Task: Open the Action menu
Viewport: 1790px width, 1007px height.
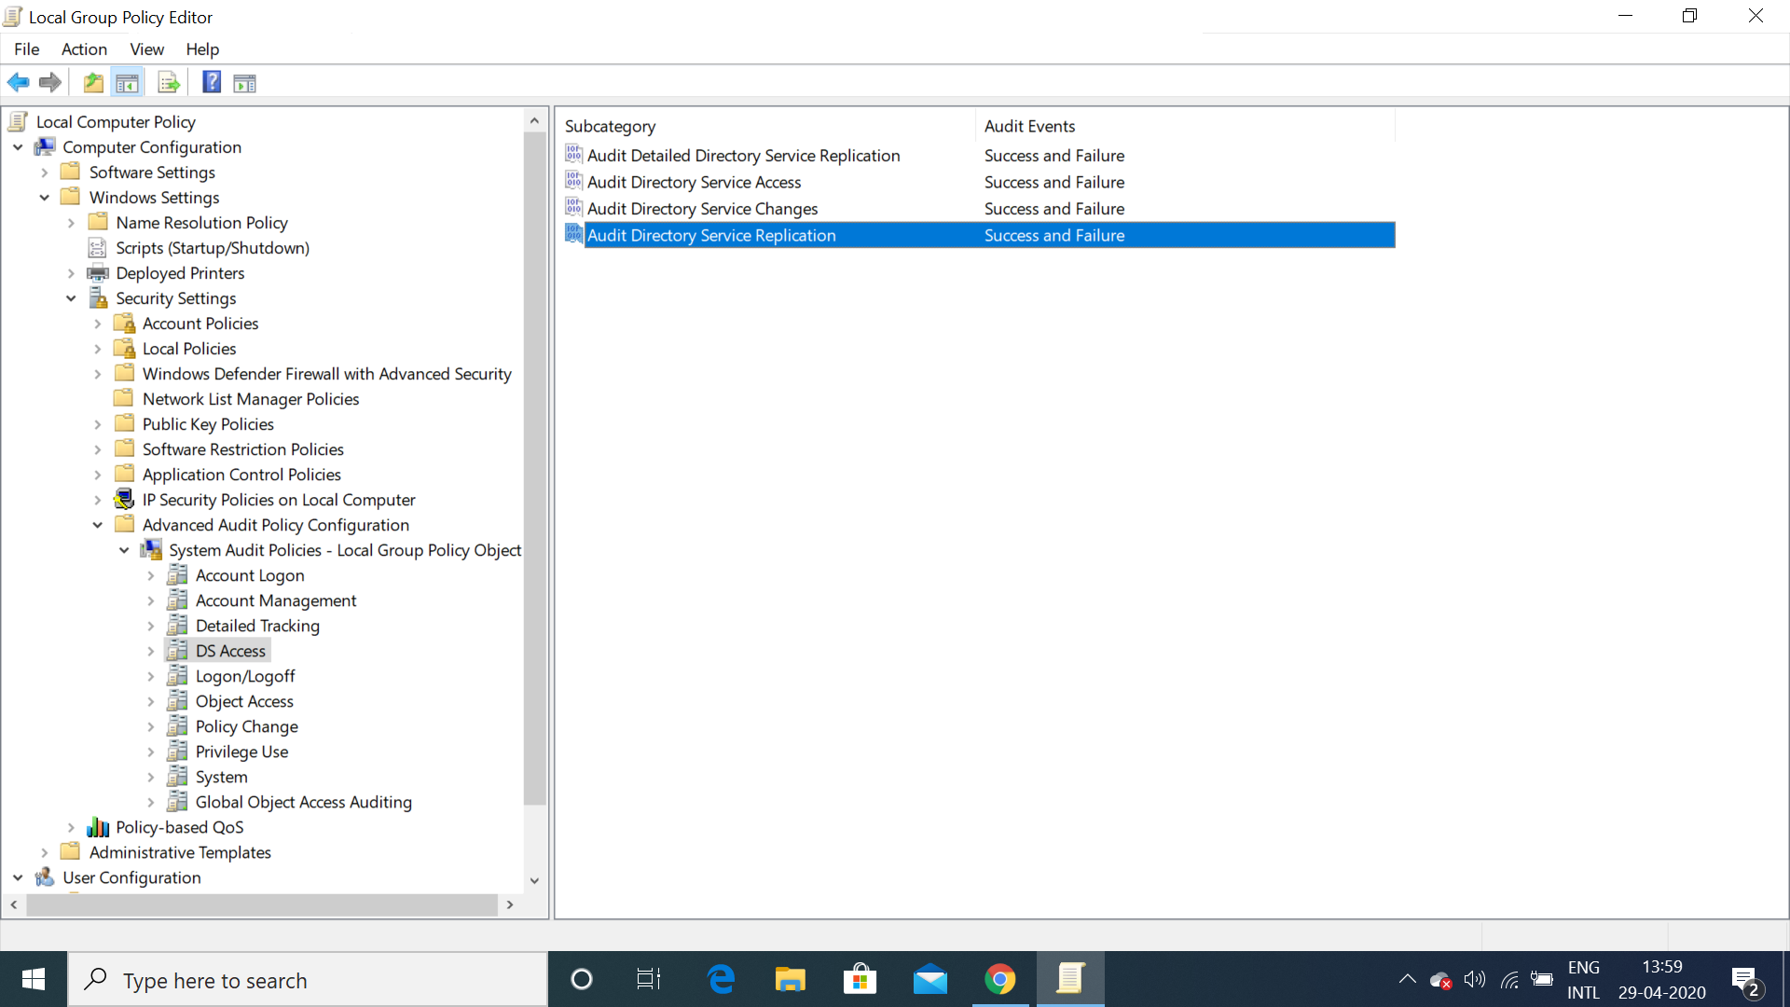Action: click(84, 49)
